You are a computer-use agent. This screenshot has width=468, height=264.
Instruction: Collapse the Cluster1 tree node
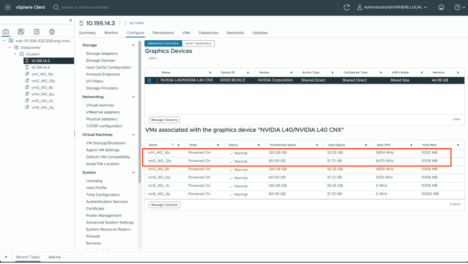[15, 54]
